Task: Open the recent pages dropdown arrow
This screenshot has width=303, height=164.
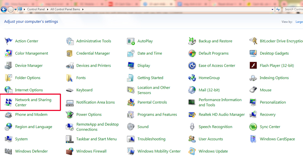Action: pos(16,9)
